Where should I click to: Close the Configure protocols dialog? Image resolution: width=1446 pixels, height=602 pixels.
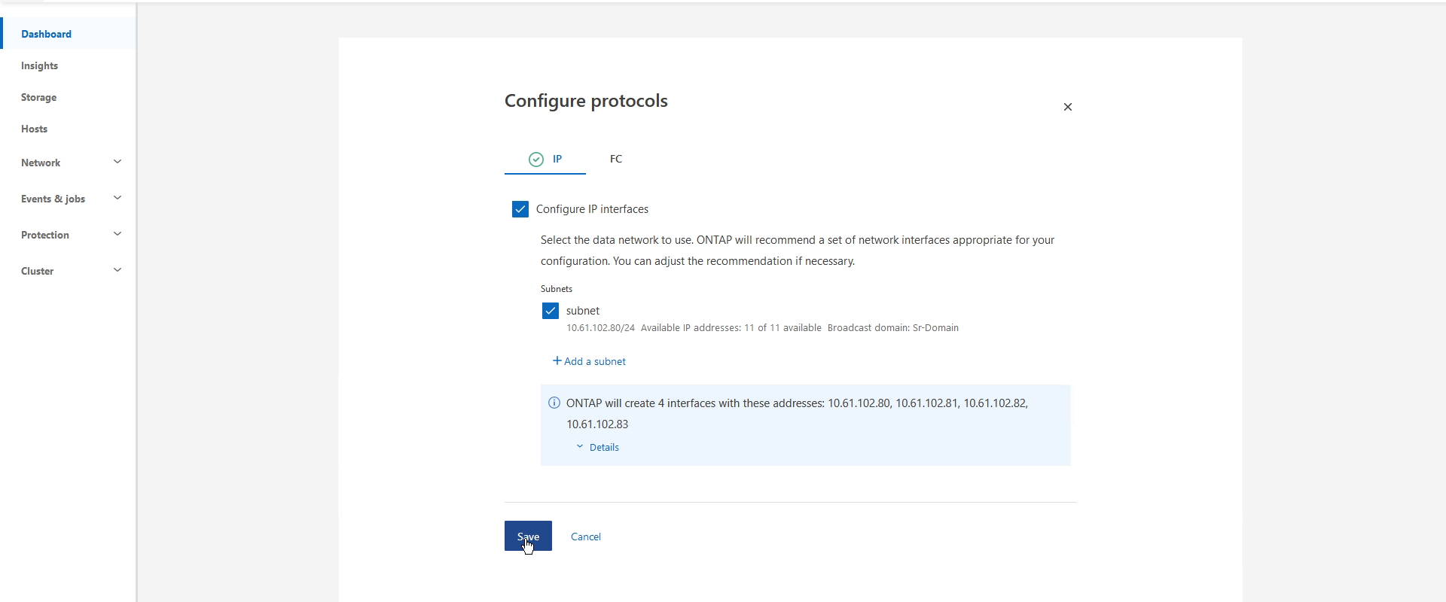pos(1067,107)
